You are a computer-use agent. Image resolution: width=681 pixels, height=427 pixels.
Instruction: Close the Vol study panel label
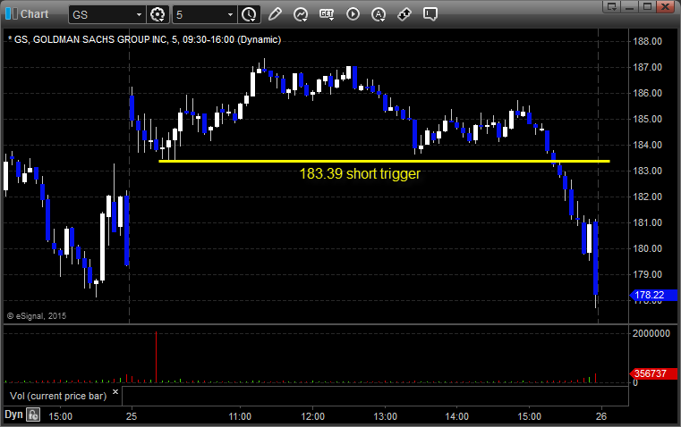(115, 392)
